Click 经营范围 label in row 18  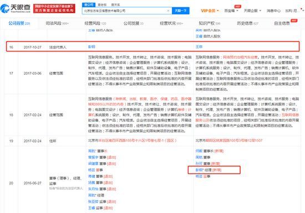pos(56,115)
